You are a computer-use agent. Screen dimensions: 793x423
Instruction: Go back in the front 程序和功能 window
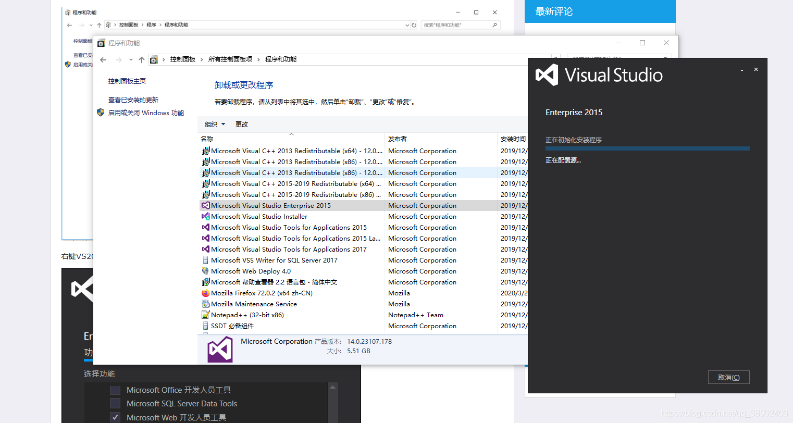coord(103,60)
